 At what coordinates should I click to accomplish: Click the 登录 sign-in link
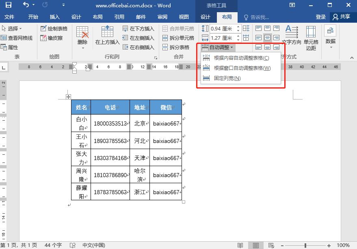tap(320, 17)
